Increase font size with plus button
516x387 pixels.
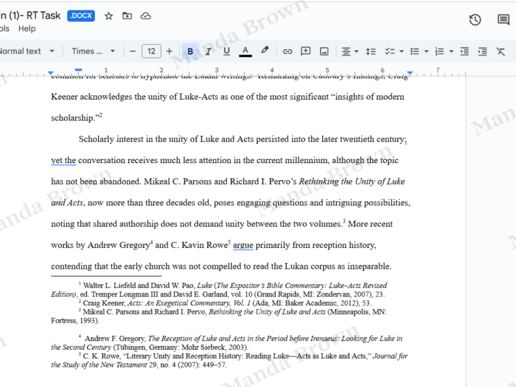pos(169,51)
